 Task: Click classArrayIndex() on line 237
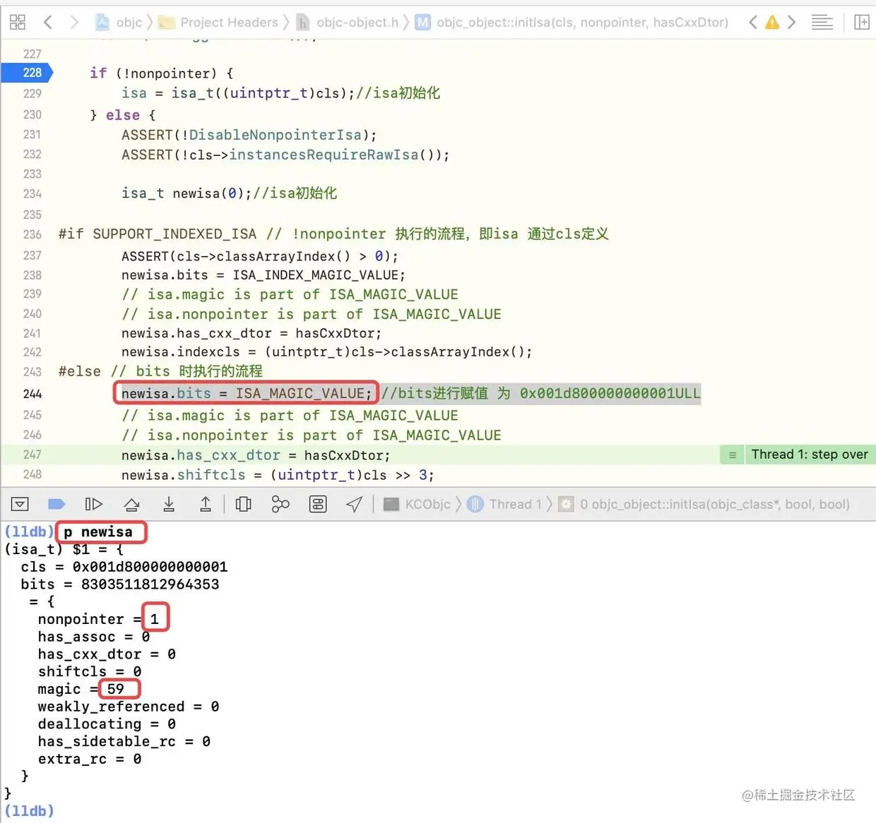[283, 256]
